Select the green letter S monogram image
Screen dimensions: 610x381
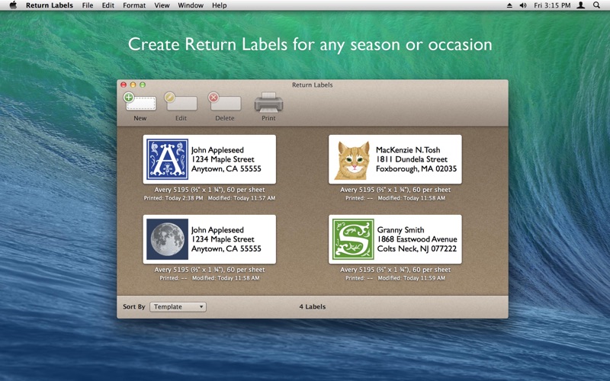tap(353, 239)
